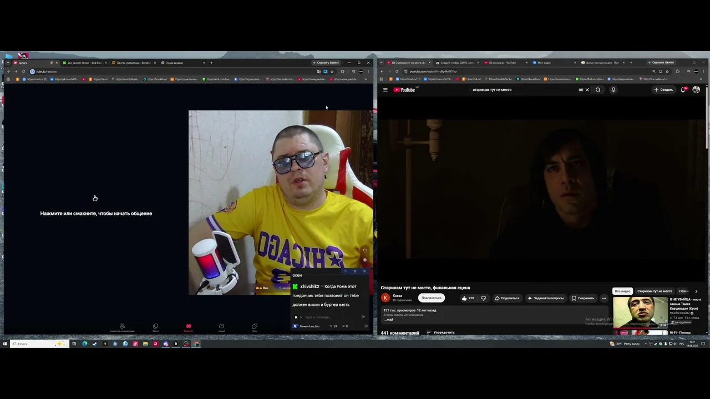
Task: Open the rightmost rulet.tv bottom bar icon
Action: click(255, 326)
